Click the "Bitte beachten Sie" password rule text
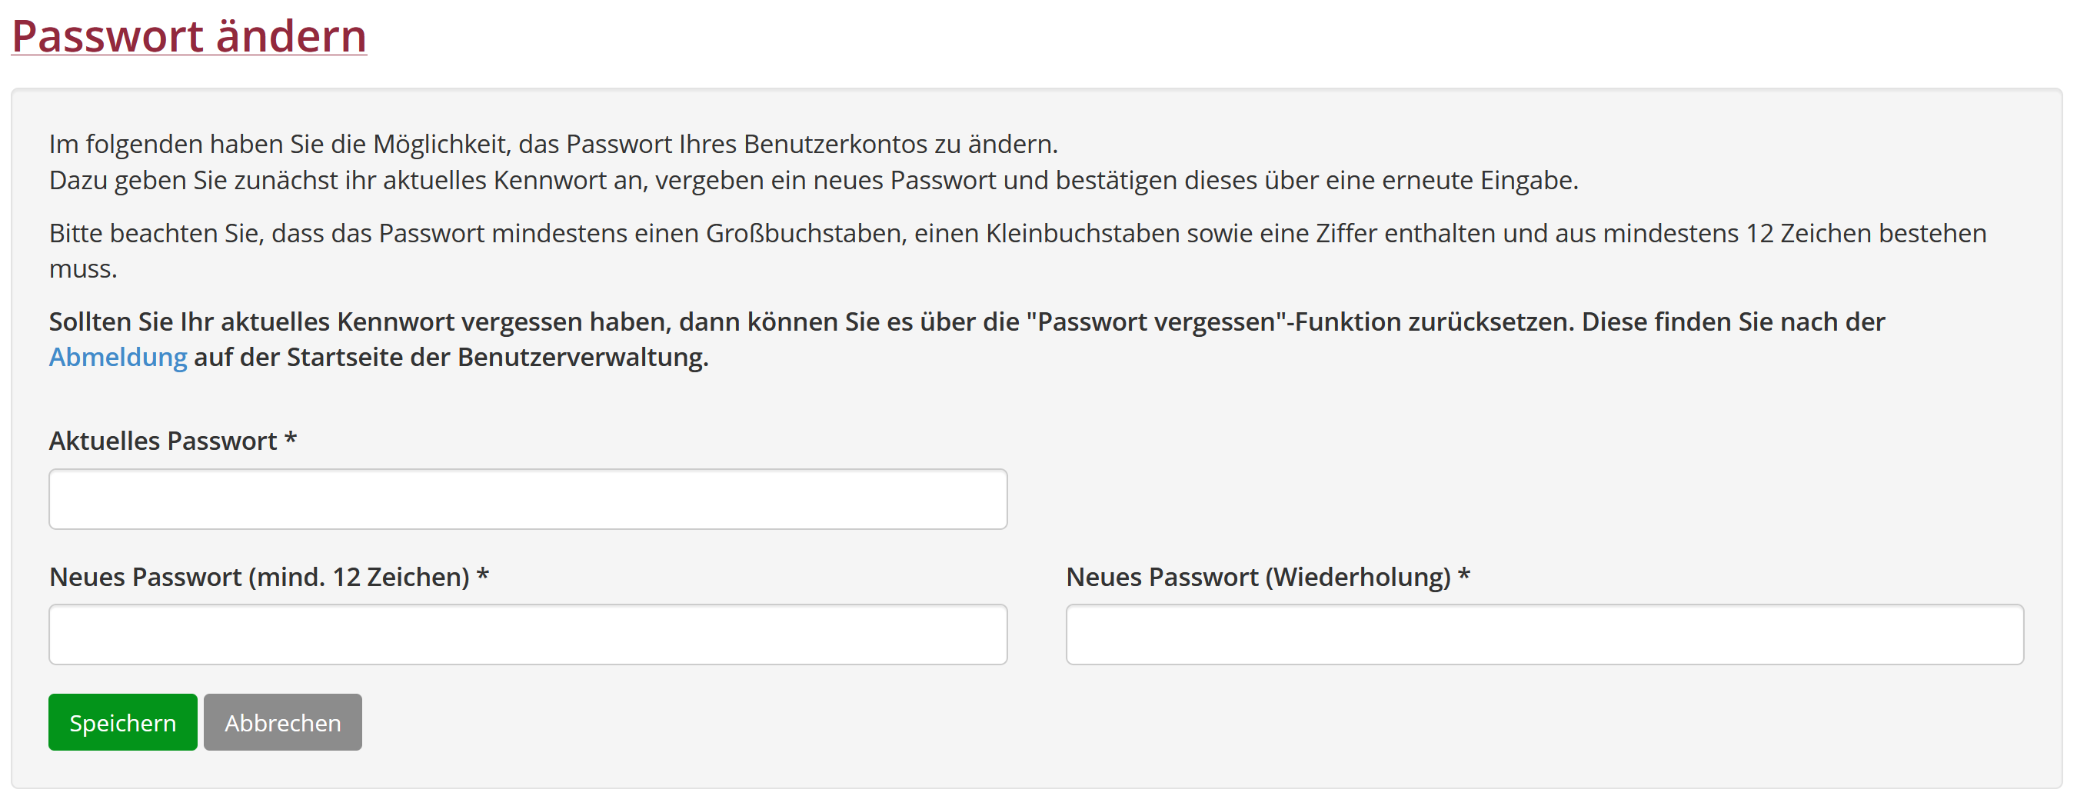The height and width of the screenshot is (806, 2077). point(1016,233)
